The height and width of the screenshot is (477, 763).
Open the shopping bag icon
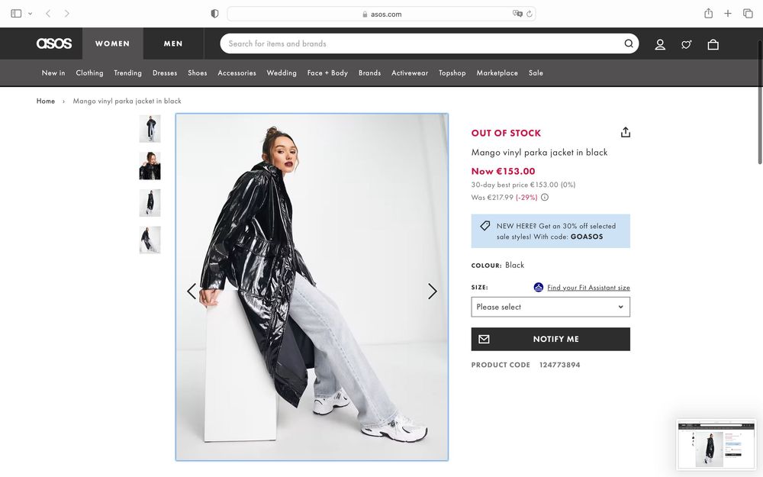click(x=713, y=44)
